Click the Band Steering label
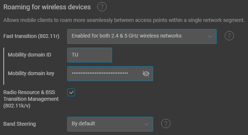This screenshot has width=248, height=135. click(20, 124)
